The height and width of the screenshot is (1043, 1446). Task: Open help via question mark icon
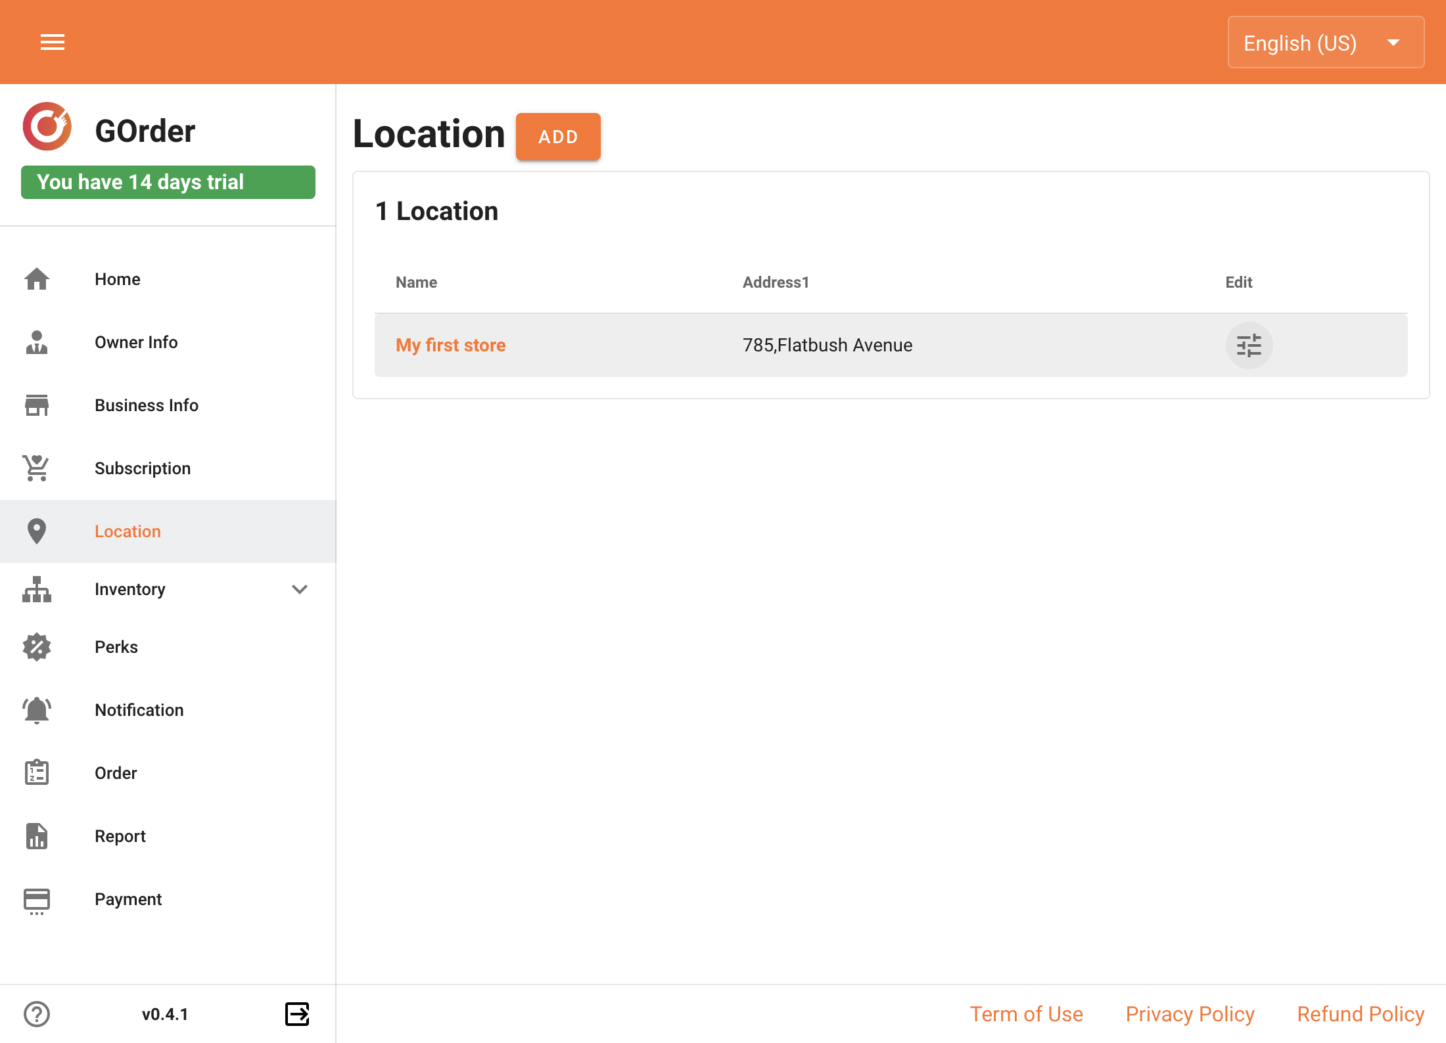pyautogui.click(x=37, y=1014)
